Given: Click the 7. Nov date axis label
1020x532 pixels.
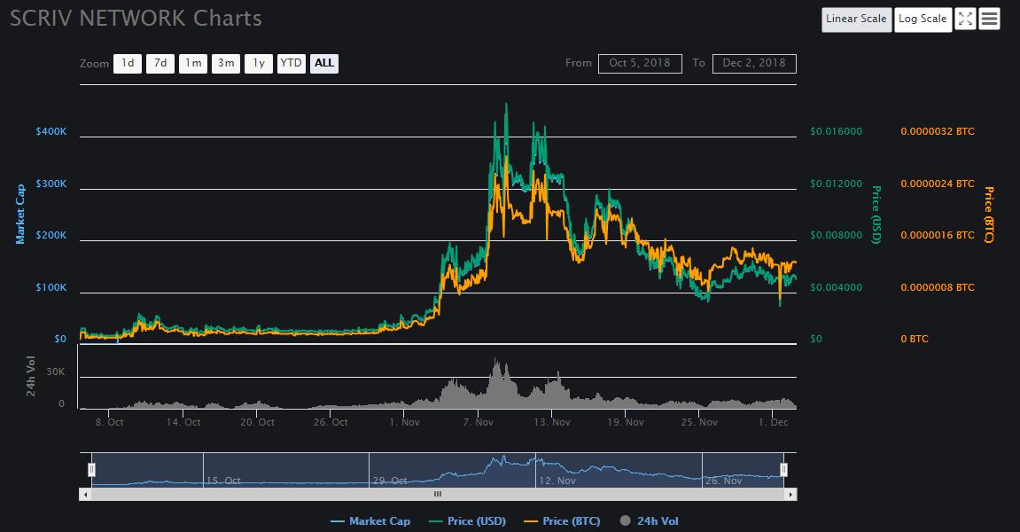Looking at the screenshot, I should tap(479, 422).
